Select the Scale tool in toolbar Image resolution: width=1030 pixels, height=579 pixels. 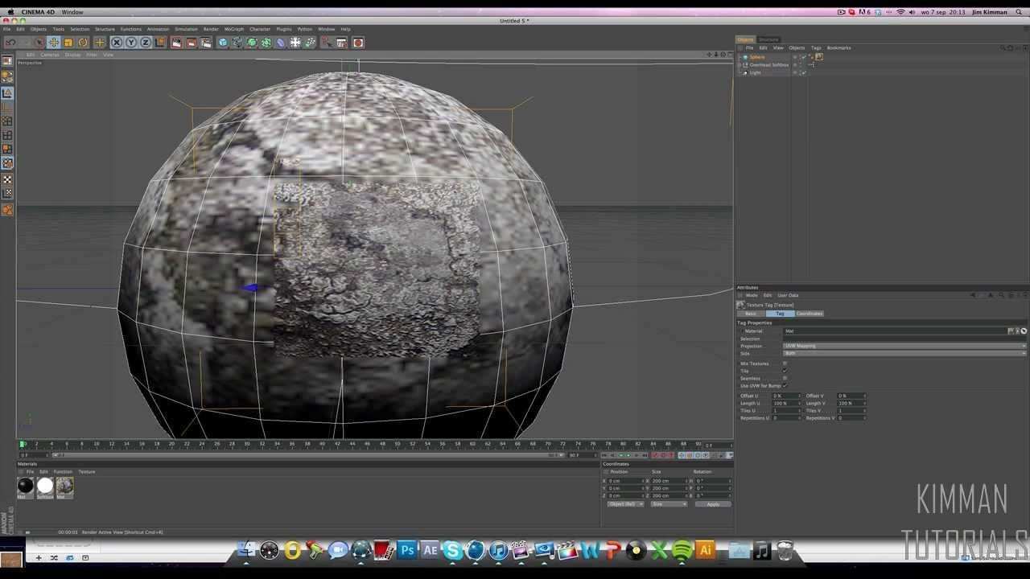click(68, 43)
